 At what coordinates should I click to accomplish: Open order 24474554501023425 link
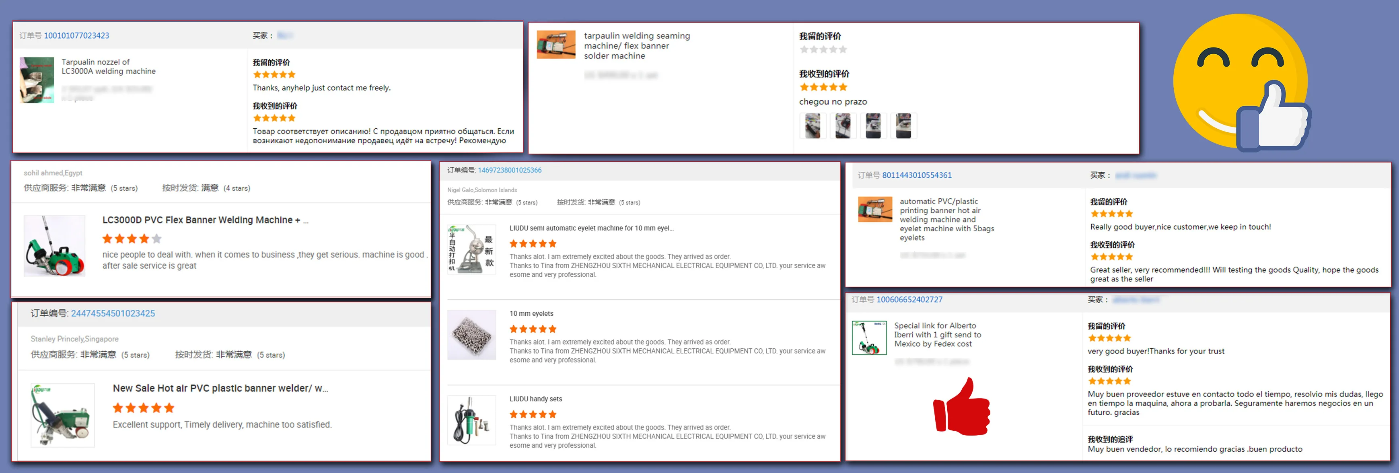(113, 313)
